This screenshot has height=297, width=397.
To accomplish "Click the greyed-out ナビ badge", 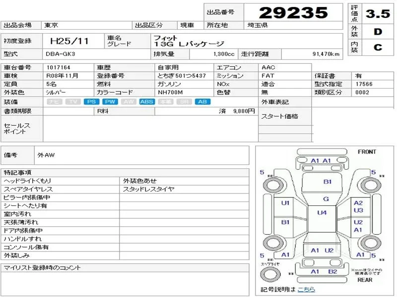I will click(55, 101).
